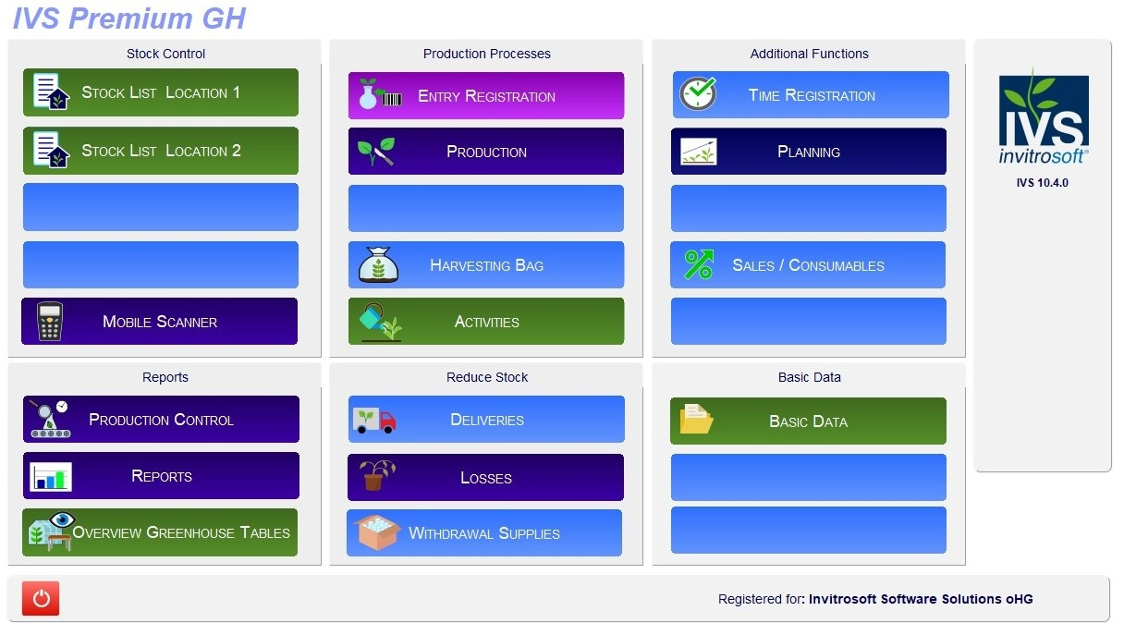Viewport: 1124px width, 623px height.
Task: Open the Activities module
Action: coord(486,322)
